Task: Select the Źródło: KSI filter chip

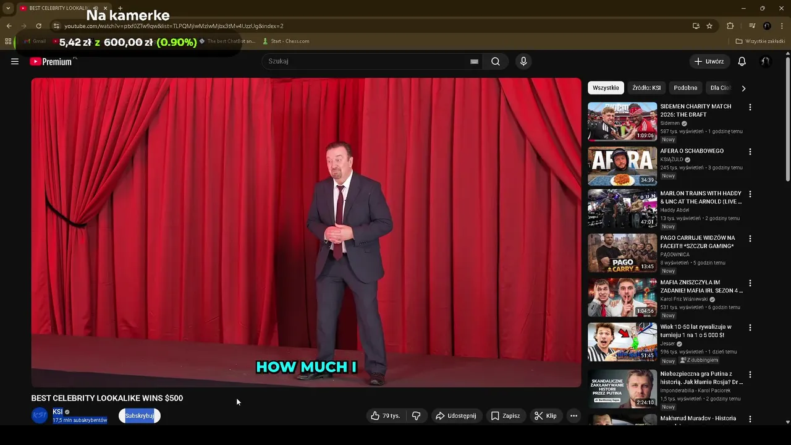Action: (x=646, y=88)
